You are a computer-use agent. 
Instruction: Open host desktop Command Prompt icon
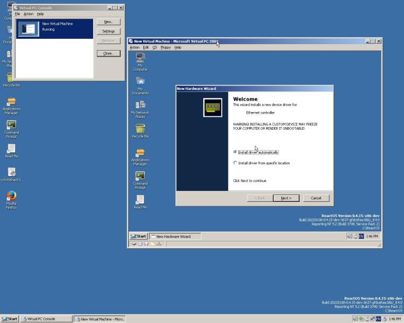click(11, 129)
